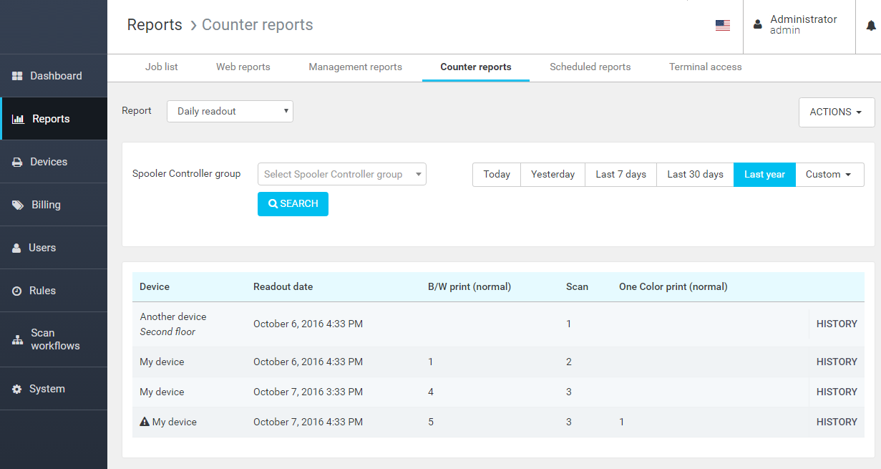Viewport: 881px width, 469px height.
Task: Click warning triangle icon beside My device
Action: (x=145, y=422)
